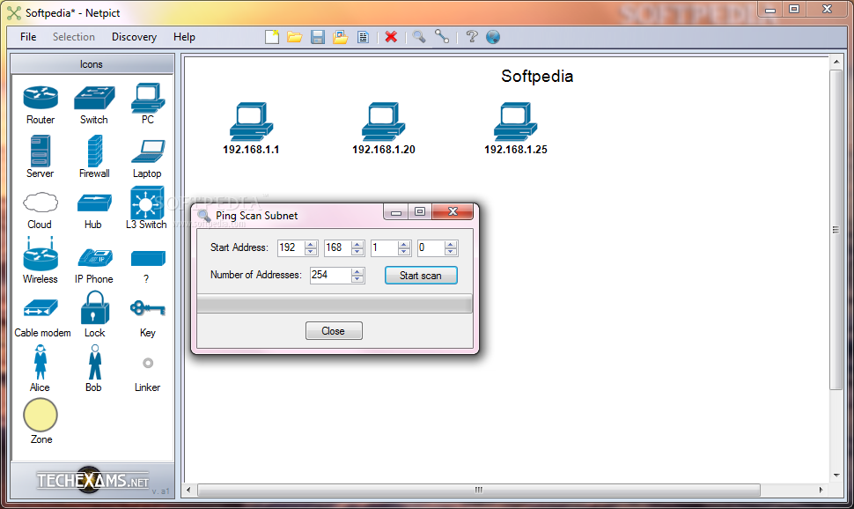The image size is (854, 509).
Task: Select the PC node 192.168.1.20
Action: (x=384, y=128)
